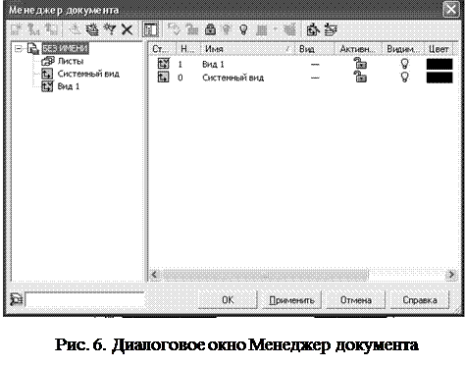Sort by the Ст... status column header

[162, 49]
